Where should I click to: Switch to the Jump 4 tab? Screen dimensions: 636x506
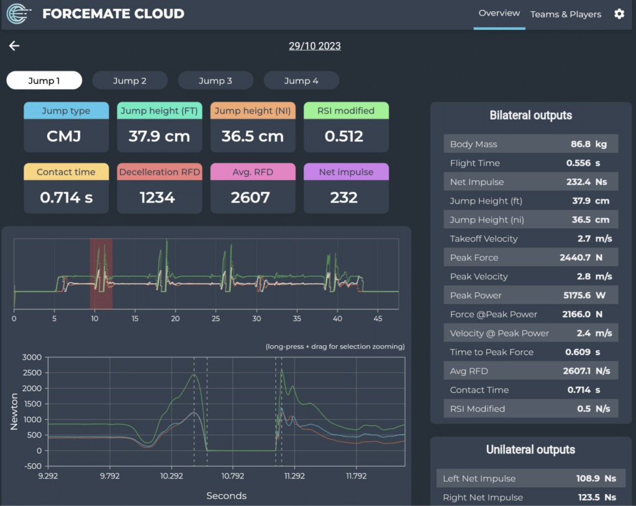[x=301, y=80]
